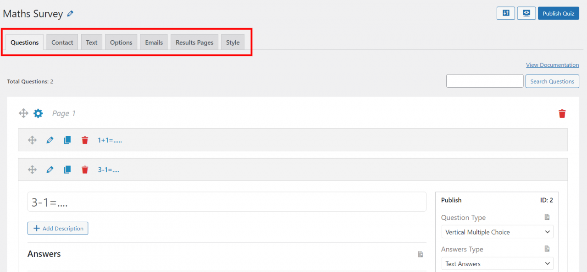Click the question search input field
The height and width of the screenshot is (272, 587).
click(x=485, y=81)
